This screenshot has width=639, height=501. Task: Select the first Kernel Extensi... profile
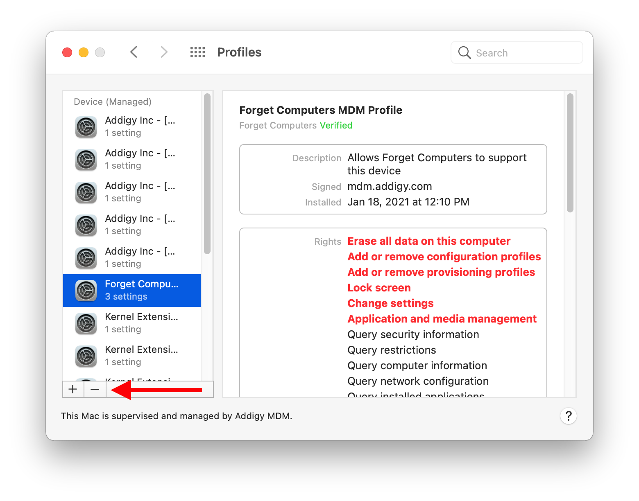click(x=132, y=323)
